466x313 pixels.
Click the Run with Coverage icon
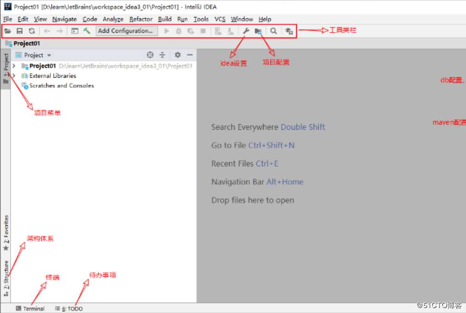coord(190,31)
